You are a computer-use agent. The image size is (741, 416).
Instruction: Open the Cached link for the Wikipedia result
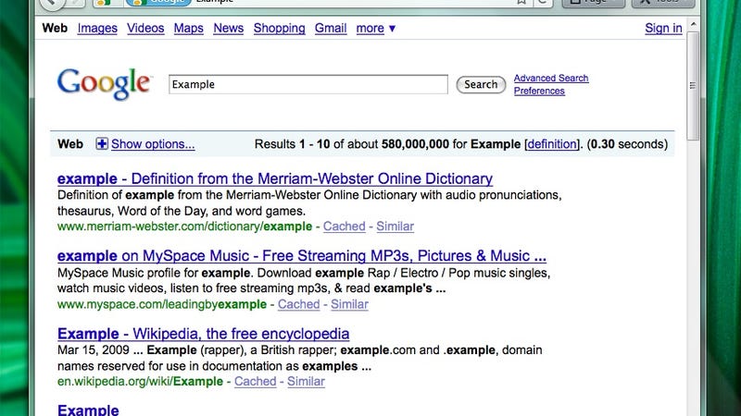[256, 381]
